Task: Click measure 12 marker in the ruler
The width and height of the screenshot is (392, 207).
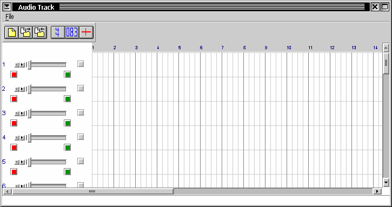Action: (x=332, y=48)
